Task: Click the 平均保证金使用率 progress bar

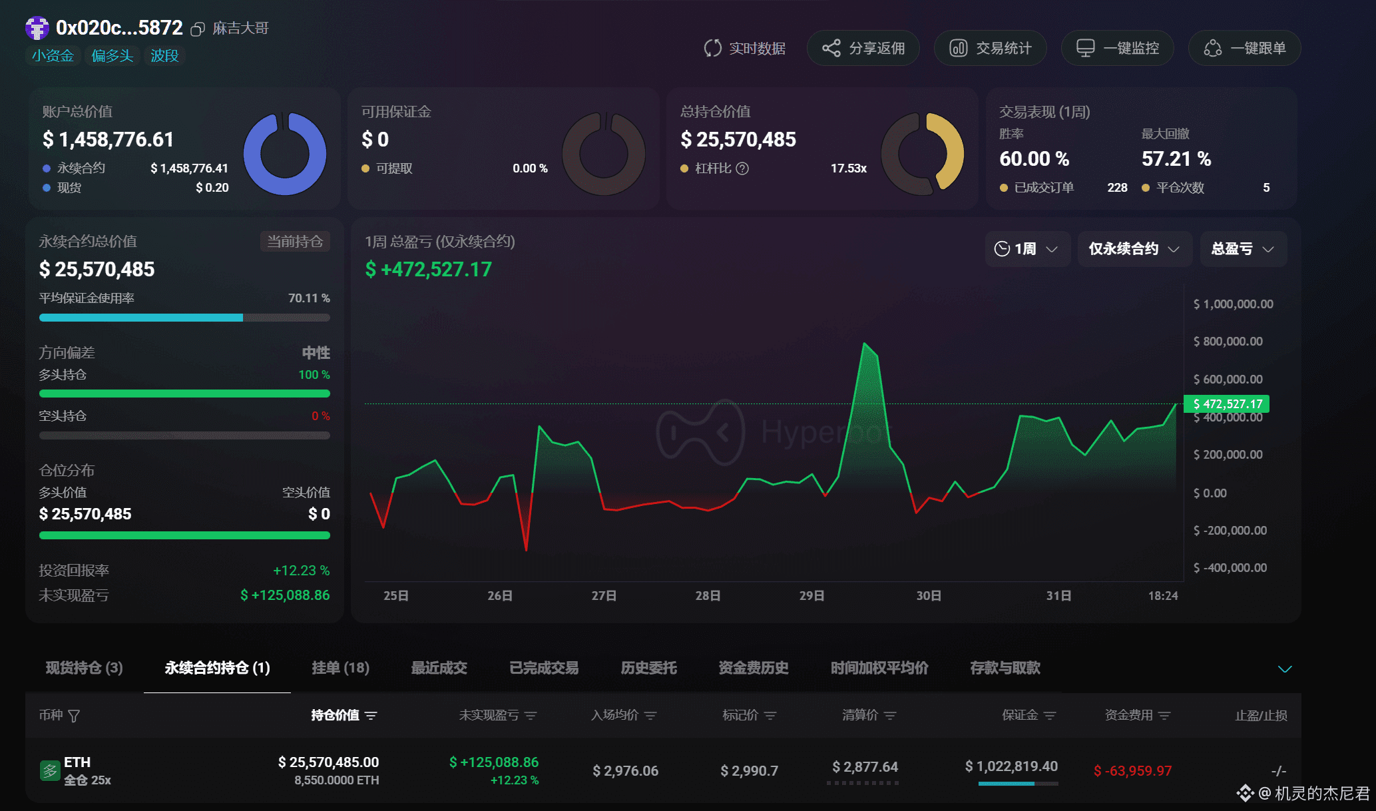Action: (184, 318)
